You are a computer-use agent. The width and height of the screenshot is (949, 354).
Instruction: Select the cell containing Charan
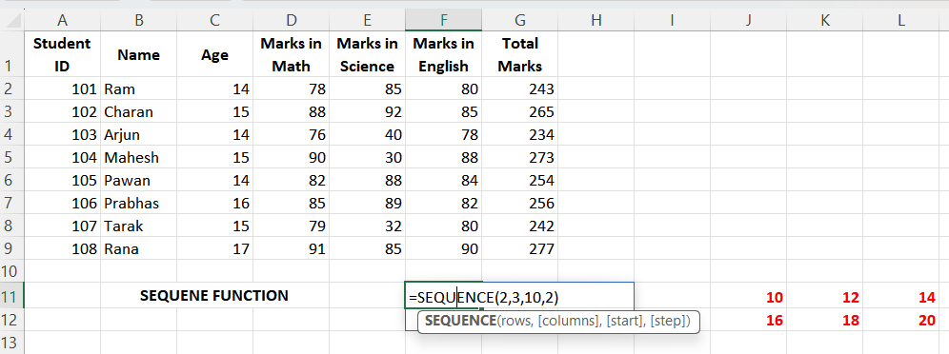(x=138, y=111)
